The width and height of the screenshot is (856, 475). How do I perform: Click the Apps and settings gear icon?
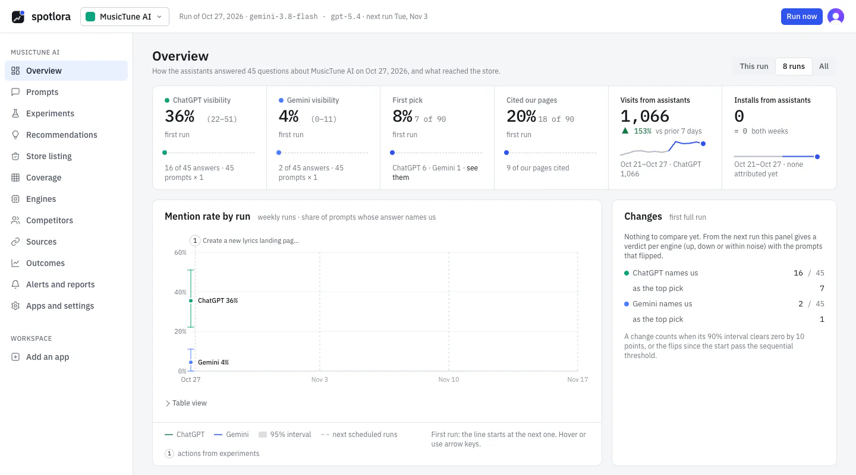[15, 306]
